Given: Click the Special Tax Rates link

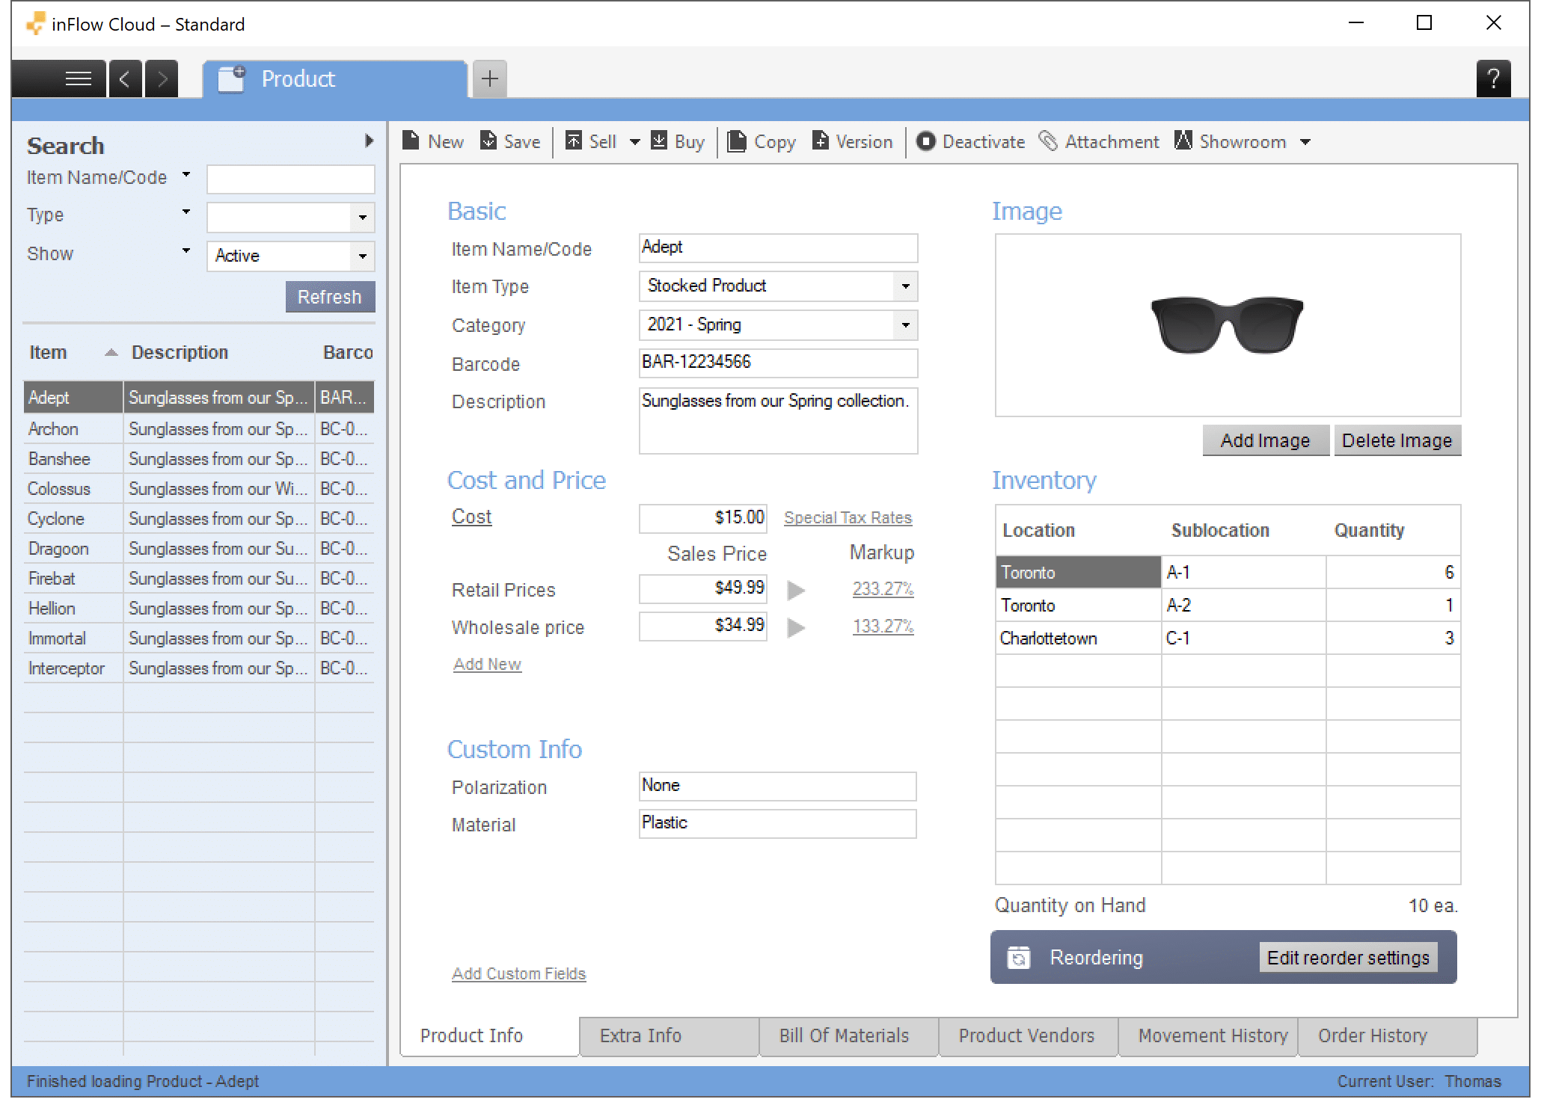Looking at the screenshot, I should [x=847, y=517].
